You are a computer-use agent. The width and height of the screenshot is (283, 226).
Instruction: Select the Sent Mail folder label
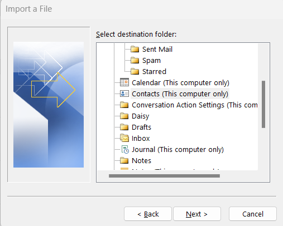click(x=157, y=50)
